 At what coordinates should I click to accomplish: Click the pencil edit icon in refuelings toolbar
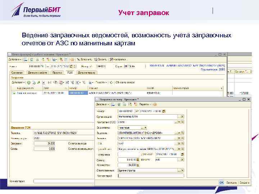click(39, 82)
